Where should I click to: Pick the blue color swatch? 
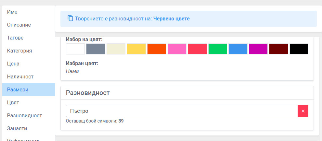(238, 49)
